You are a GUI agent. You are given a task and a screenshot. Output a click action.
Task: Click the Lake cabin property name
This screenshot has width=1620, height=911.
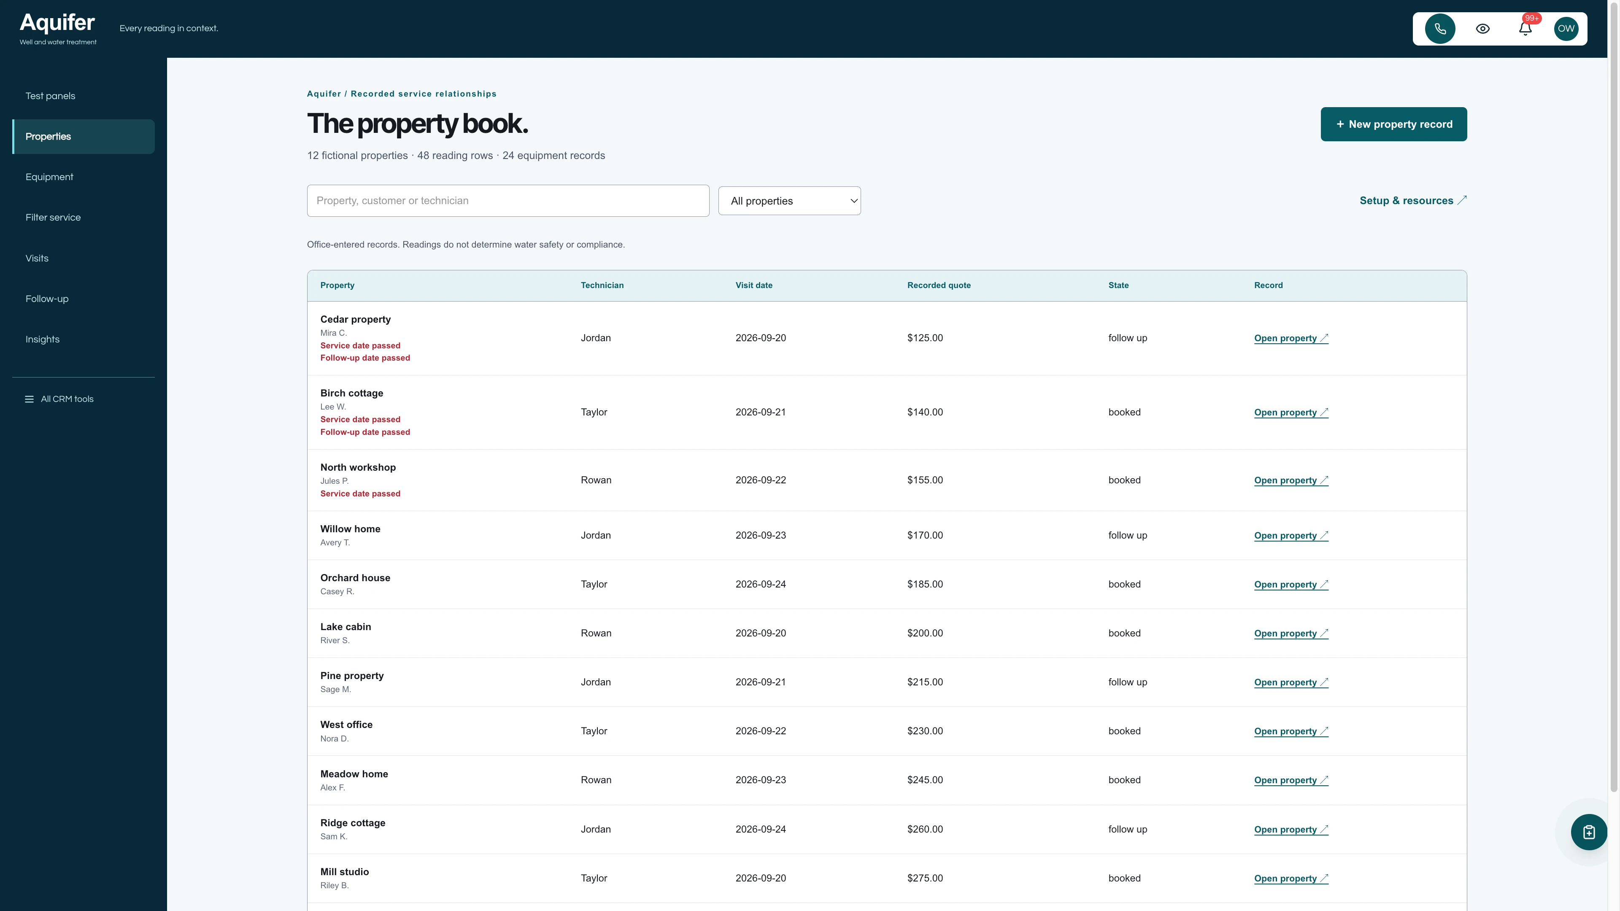pos(345,627)
